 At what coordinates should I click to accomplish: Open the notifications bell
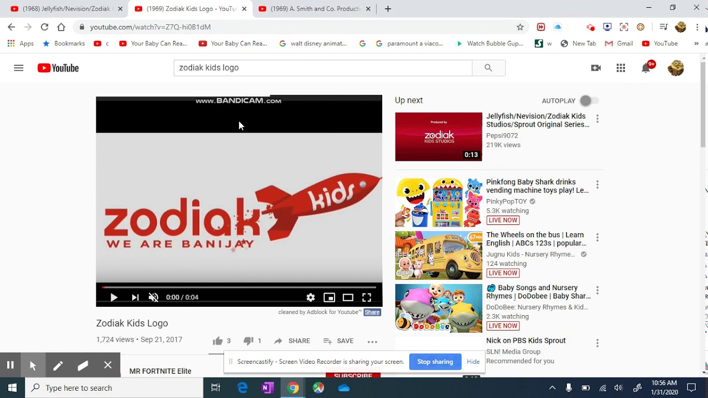click(646, 68)
